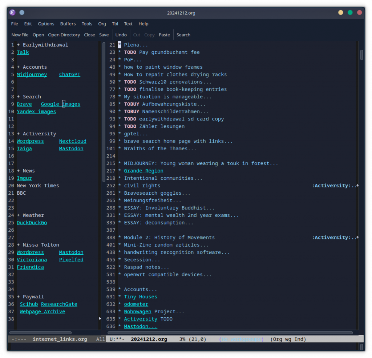
Task: Open the Midjourney account link
Action: tap(32, 75)
